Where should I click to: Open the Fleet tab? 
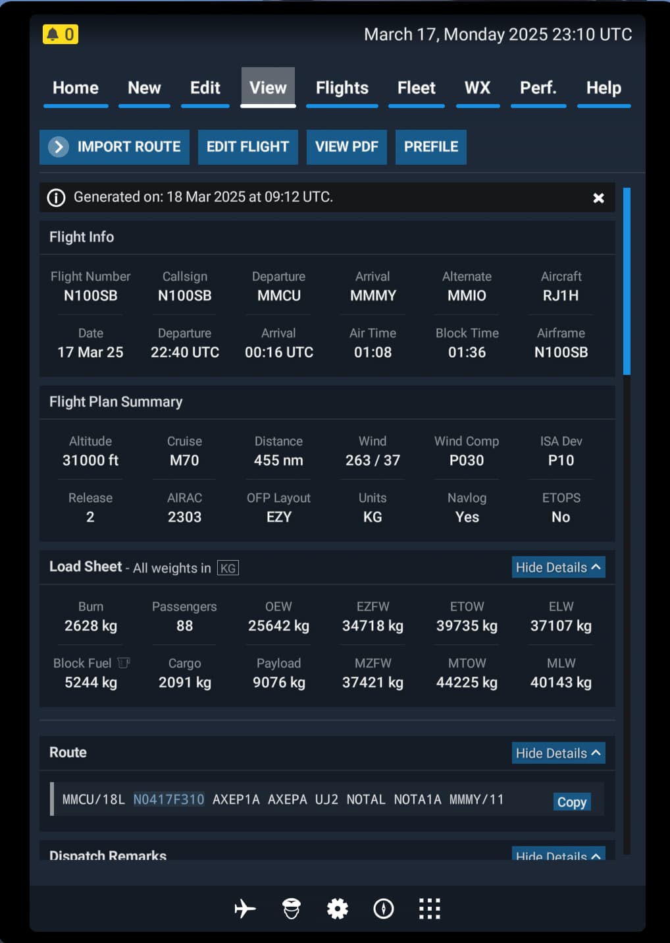click(417, 88)
